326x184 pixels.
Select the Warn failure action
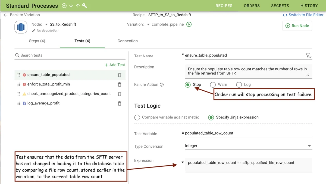tap(213, 85)
